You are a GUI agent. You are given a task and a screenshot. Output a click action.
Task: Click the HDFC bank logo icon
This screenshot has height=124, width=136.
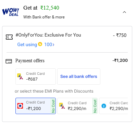(20, 106)
